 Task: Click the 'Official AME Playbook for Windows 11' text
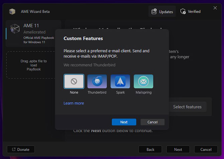click(39, 40)
